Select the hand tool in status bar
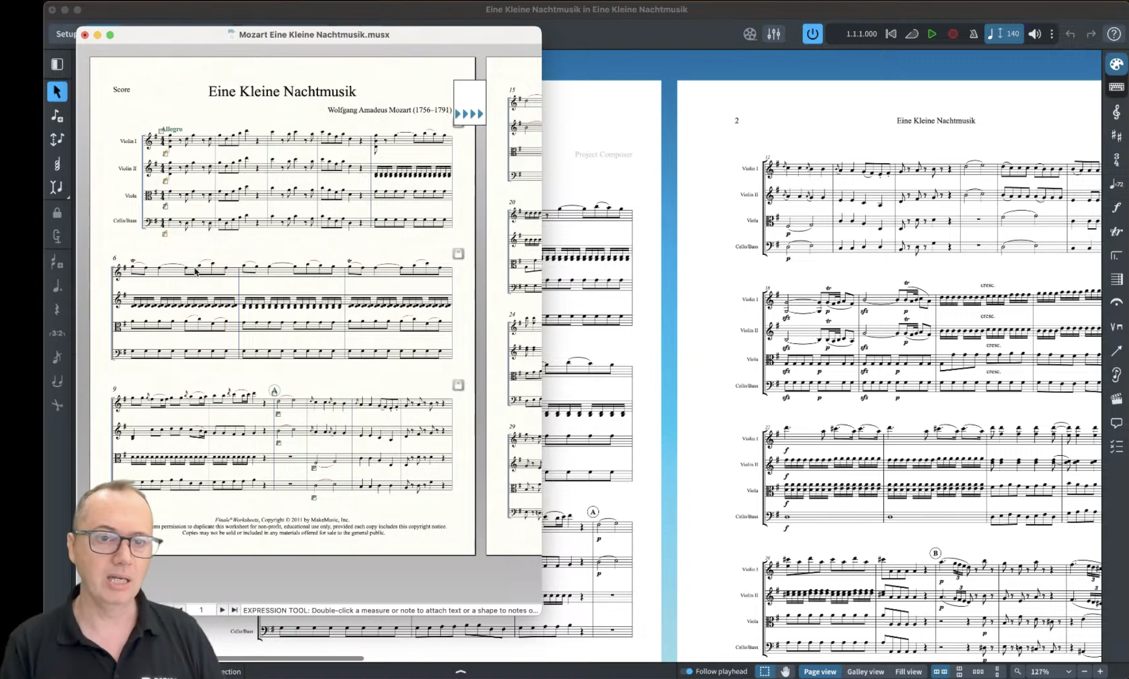Screen dimensions: 1129x679 (785, 672)
